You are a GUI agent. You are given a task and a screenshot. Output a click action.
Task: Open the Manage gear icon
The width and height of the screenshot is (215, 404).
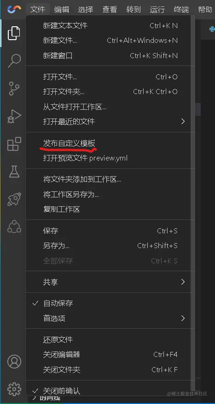click(14, 389)
